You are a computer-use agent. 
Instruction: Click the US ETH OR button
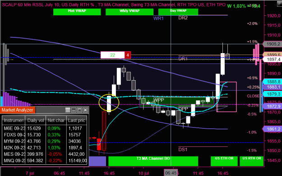pos(224,161)
